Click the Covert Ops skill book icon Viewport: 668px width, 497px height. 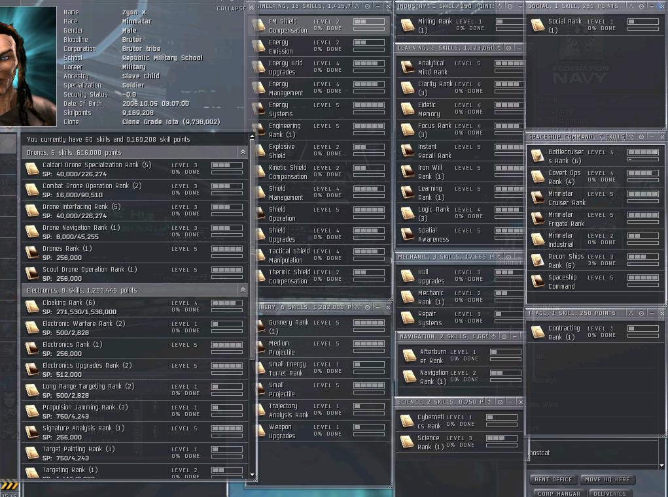point(538,177)
